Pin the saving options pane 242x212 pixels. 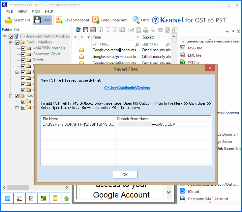tap(233, 31)
